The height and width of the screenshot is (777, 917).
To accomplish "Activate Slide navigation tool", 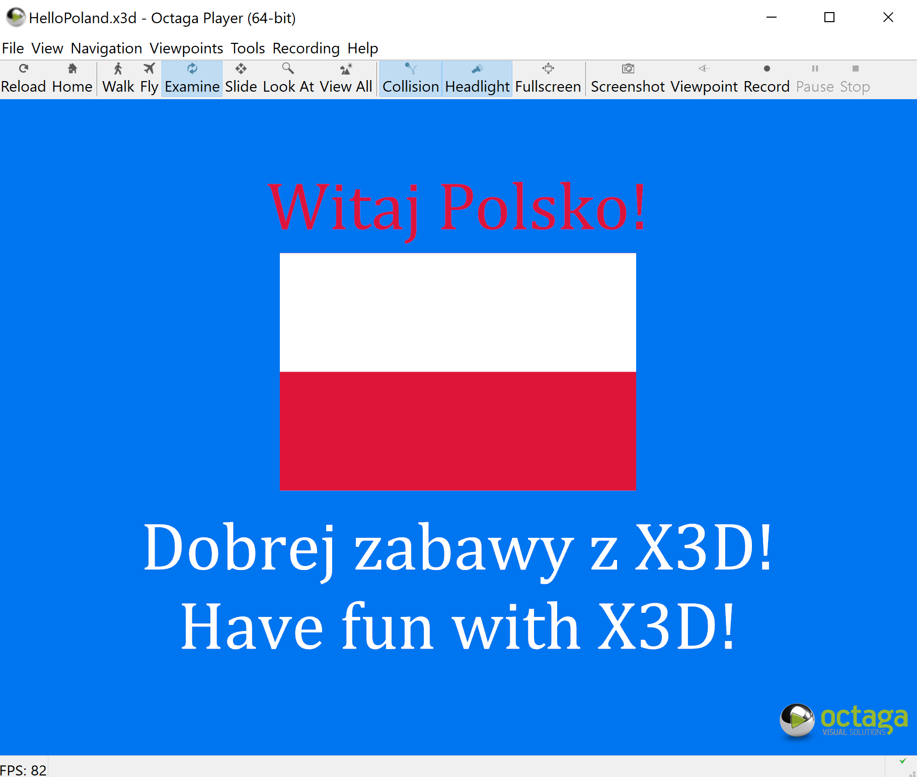I will pos(241,79).
